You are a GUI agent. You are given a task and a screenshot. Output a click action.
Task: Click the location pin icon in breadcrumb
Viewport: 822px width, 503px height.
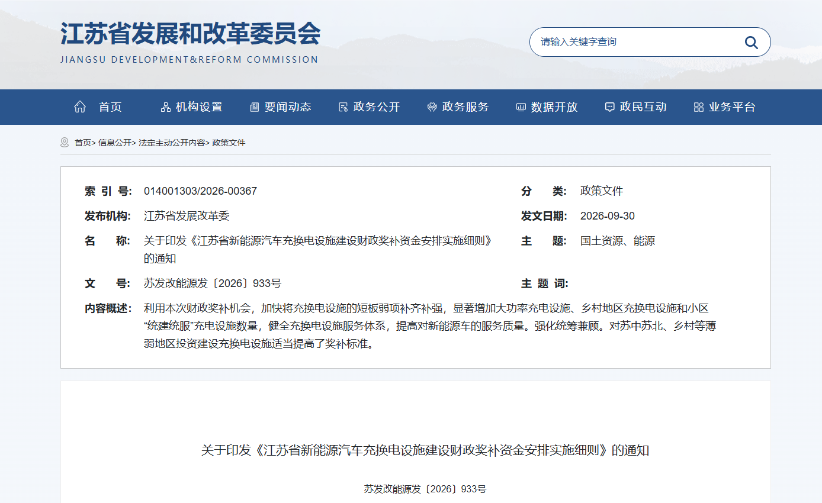tap(65, 143)
